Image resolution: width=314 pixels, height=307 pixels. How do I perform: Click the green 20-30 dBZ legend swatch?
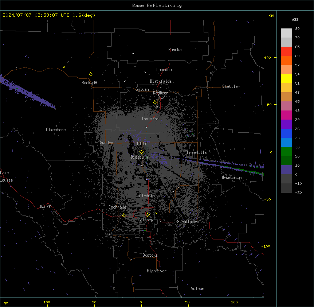pyautogui.click(x=286, y=152)
